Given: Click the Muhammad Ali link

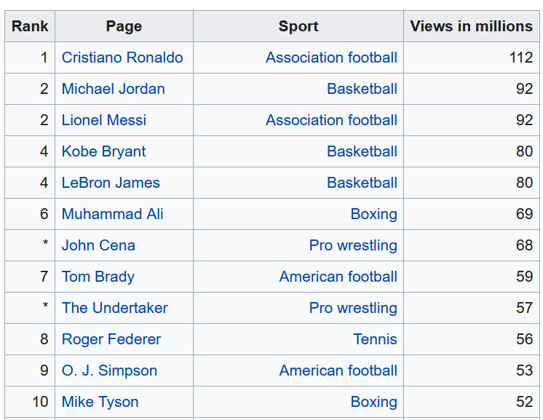Looking at the screenshot, I should [x=112, y=214].
